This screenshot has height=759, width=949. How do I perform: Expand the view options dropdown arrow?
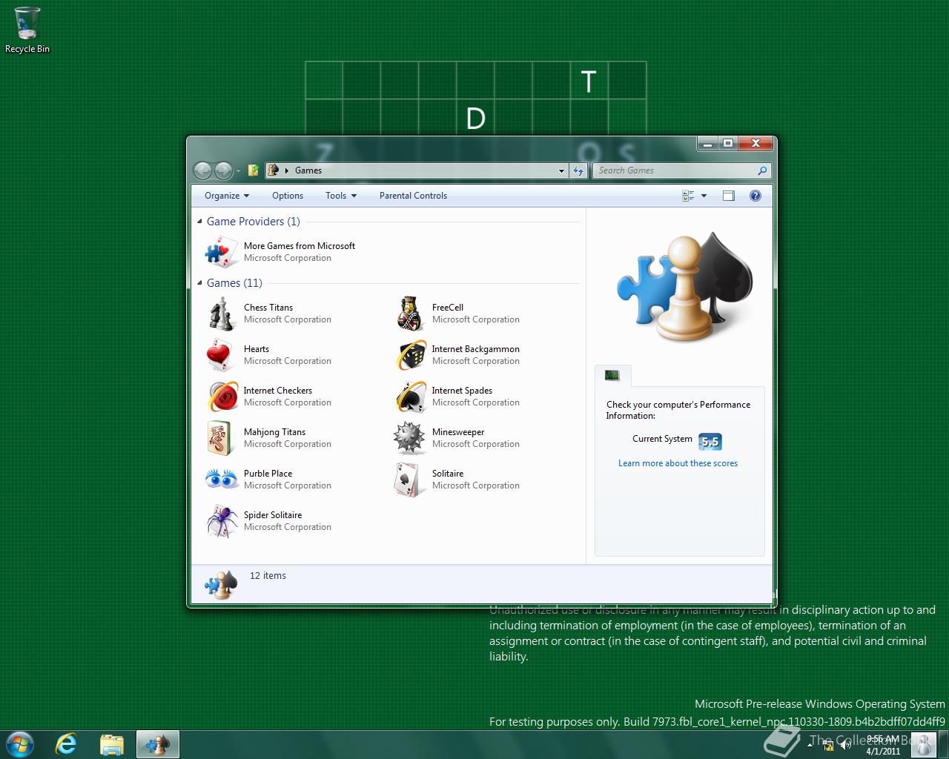click(x=704, y=196)
